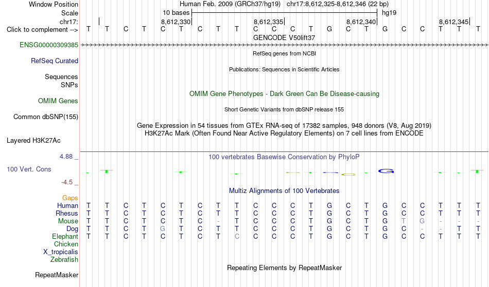This screenshot has height=287, width=489.
Task: Click the GENCODE V50lift37 track title
Action: point(284,37)
